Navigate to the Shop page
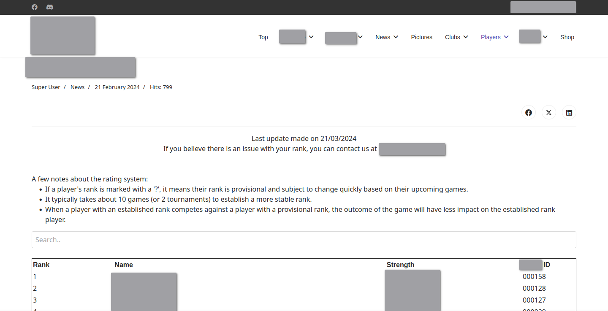 [567, 37]
